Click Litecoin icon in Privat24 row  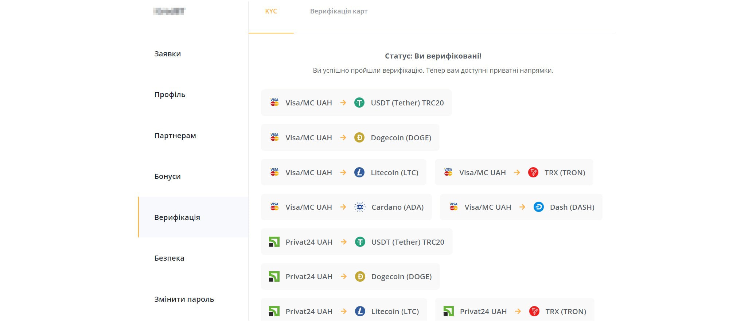point(360,311)
